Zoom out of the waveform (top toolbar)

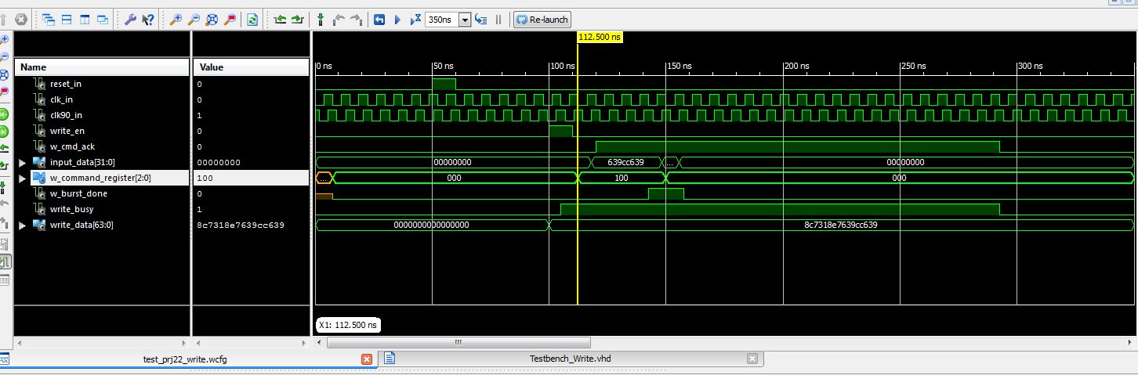194,19
